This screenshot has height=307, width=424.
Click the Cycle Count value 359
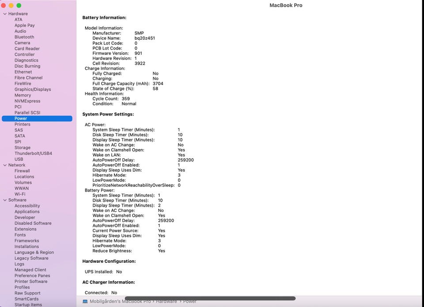click(126, 99)
